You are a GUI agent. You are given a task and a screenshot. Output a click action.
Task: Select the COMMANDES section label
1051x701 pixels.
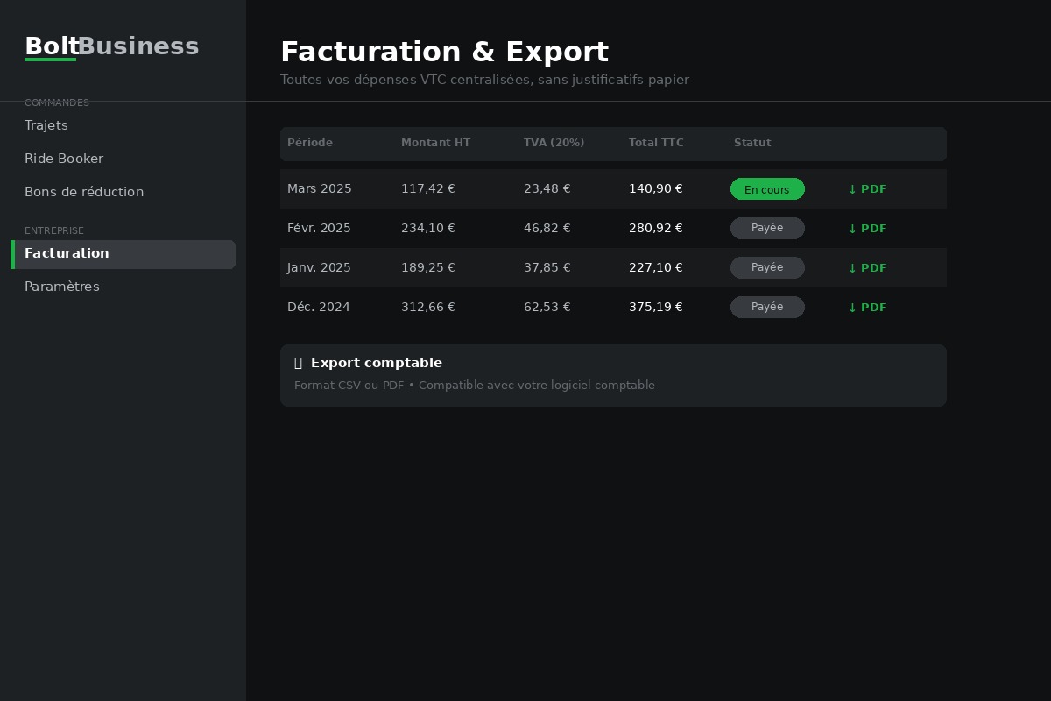pyautogui.click(x=57, y=103)
